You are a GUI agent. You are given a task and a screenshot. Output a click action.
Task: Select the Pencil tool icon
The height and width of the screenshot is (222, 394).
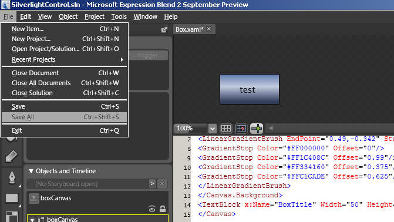pyautogui.click(x=11, y=156)
